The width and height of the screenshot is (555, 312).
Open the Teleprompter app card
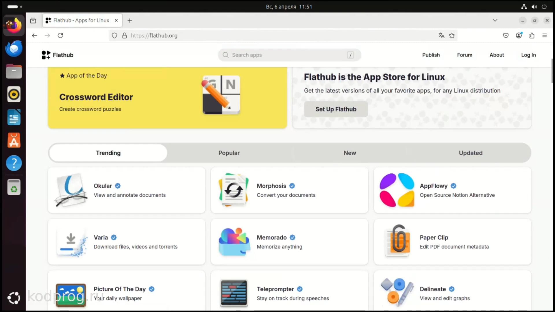(x=289, y=291)
